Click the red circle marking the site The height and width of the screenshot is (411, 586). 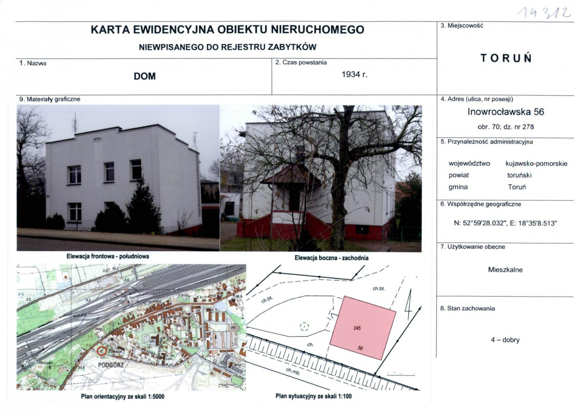click(102, 350)
